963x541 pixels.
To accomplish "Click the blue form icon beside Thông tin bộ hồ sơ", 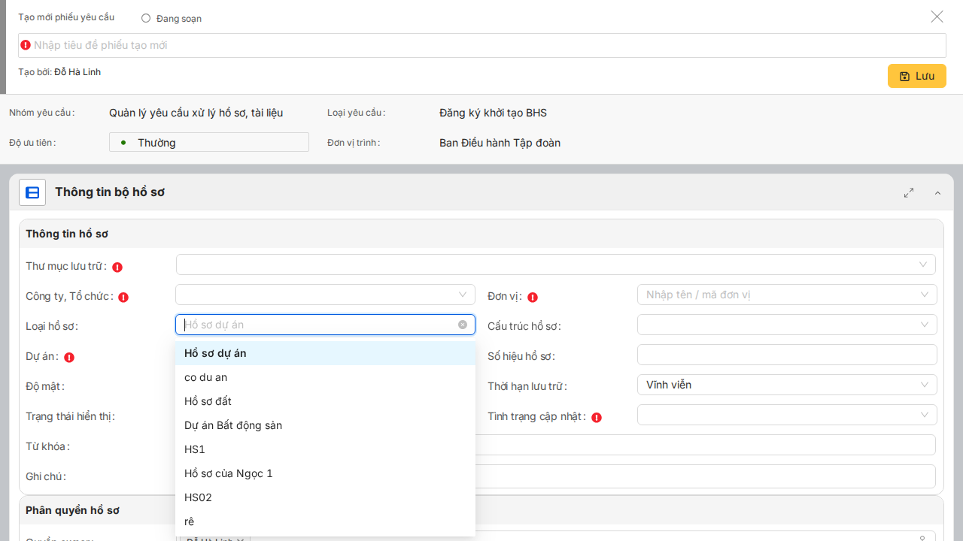I will point(32,192).
